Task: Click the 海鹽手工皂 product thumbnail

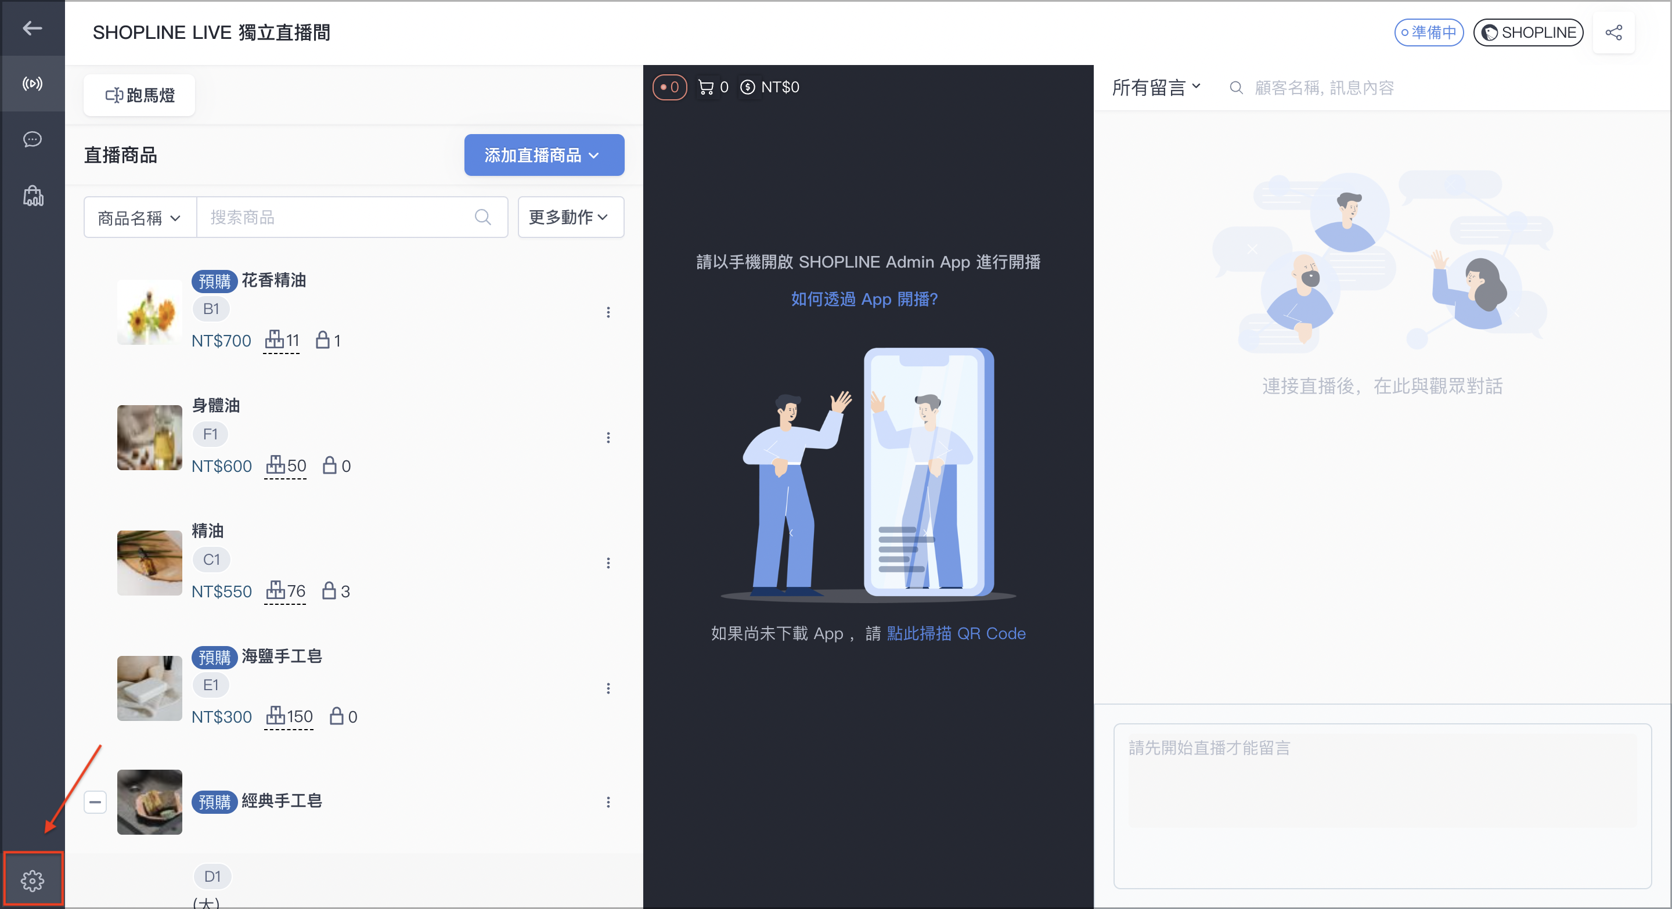Action: pyautogui.click(x=149, y=688)
